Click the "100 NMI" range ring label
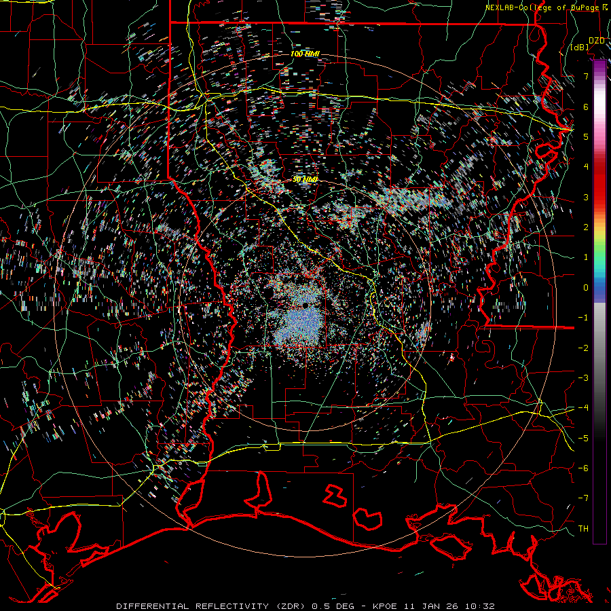The height and width of the screenshot is (611, 611). pyautogui.click(x=305, y=54)
